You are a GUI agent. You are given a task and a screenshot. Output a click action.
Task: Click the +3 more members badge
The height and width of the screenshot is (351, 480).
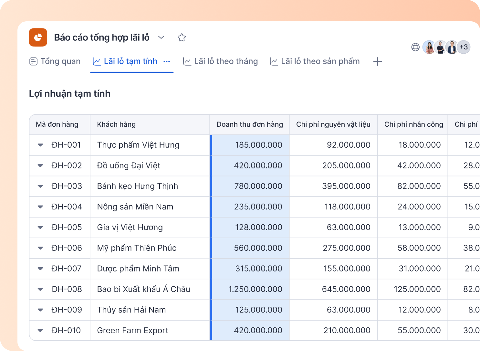(x=464, y=47)
